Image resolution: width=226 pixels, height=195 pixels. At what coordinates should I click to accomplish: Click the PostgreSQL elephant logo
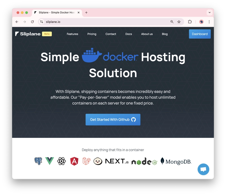click(38, 161)
